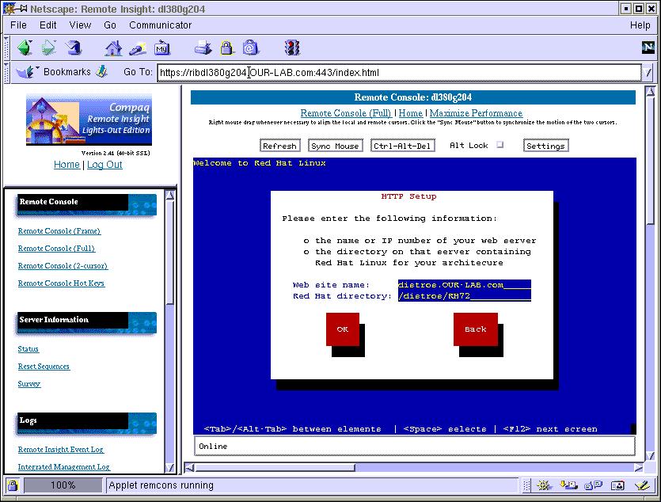Open Security info via padlock toolbar icon
Screen dimensions: 661x502
tap(227, 48)
